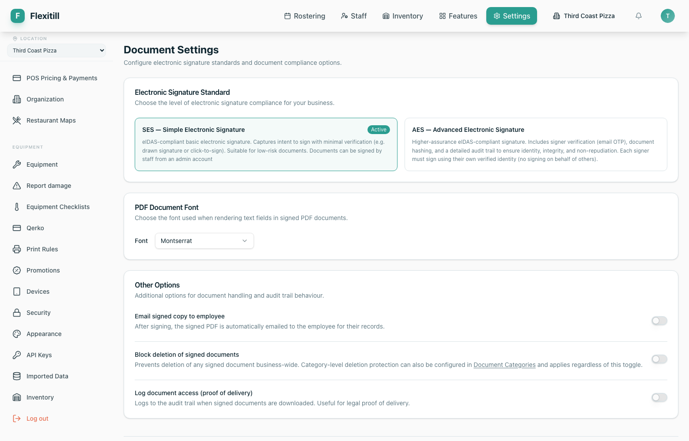This screenshot has height=441, width=689.
Task: Click the Flexitill logo icon
Action: 18,16
